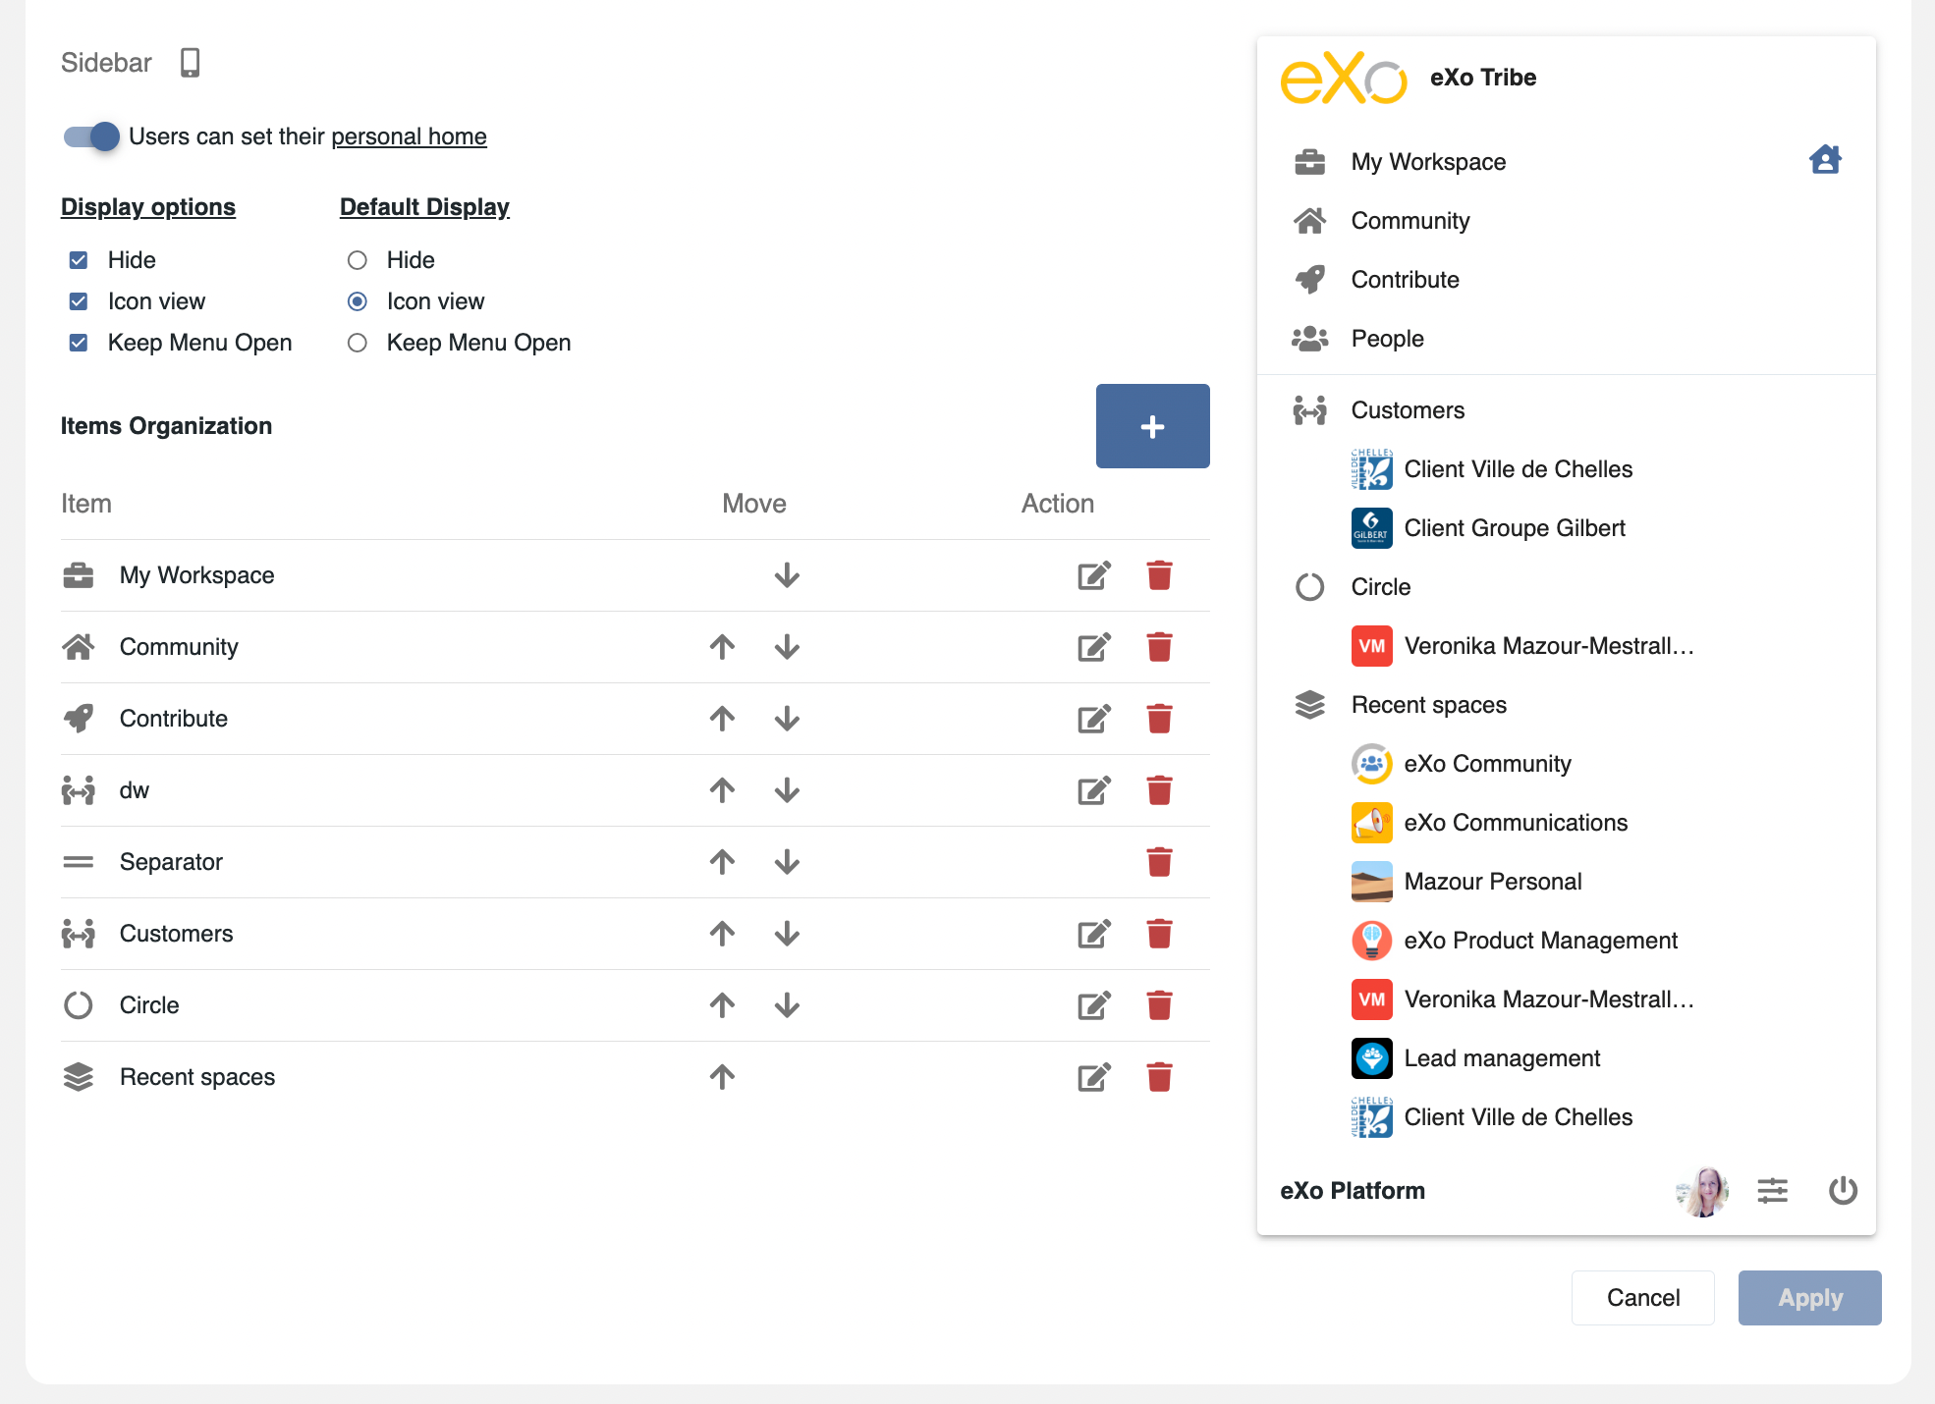Add new item with plus button

(x=1152, y=426)
